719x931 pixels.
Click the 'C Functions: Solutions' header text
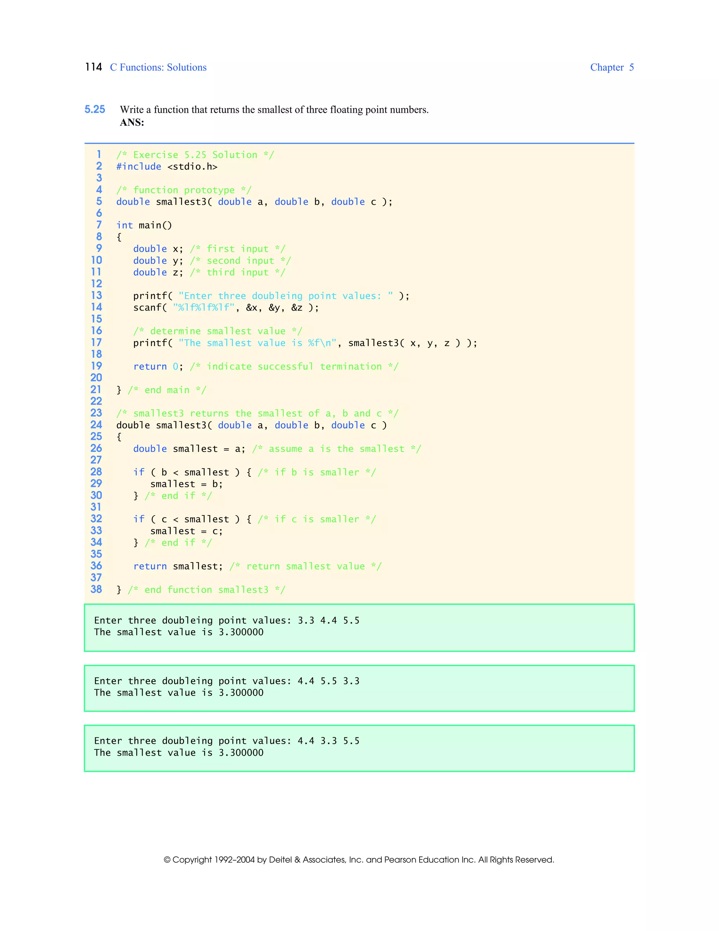pos(158,67)
